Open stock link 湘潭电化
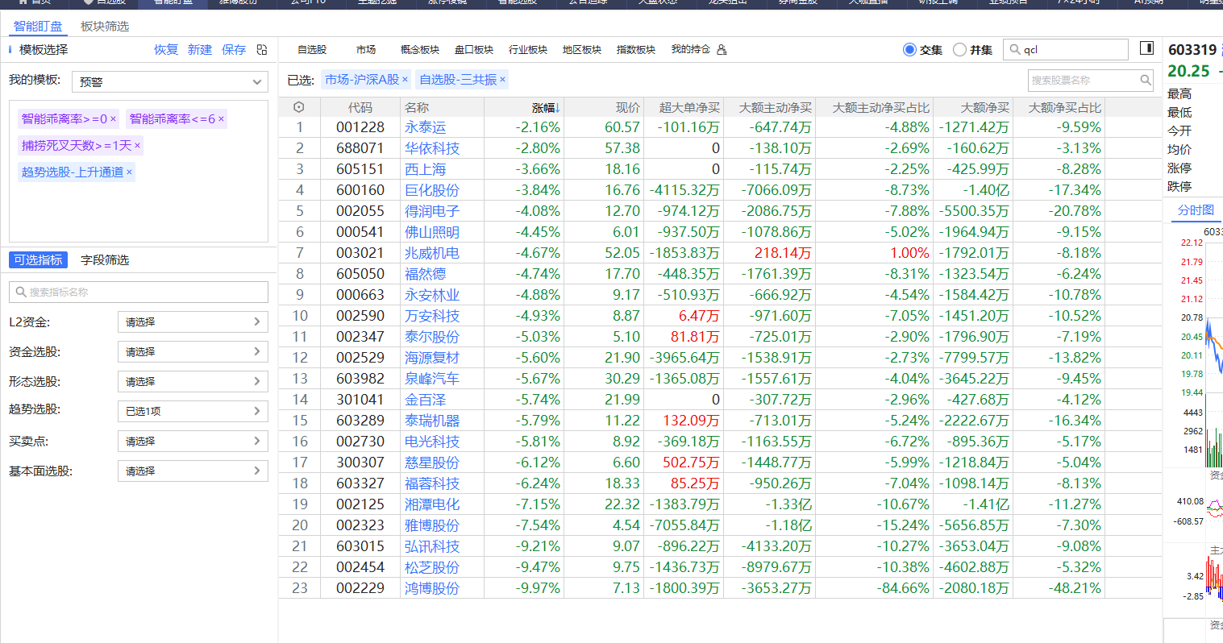 point(432,504)
